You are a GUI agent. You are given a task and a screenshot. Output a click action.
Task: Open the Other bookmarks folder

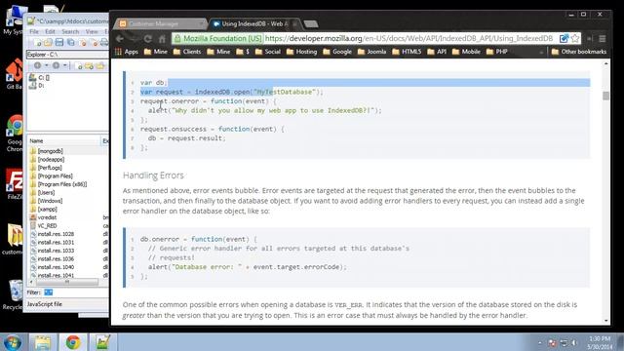(x=578, y=52)
